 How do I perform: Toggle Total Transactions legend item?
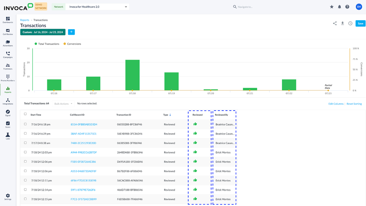(x=47, y=44)
